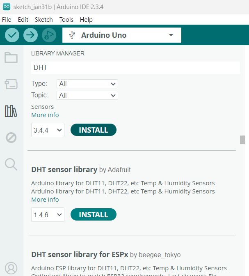The width and height of the screenshot is (249, 276).
Task: Select the DHT sensor library title text
Action: tap(64, 170)
